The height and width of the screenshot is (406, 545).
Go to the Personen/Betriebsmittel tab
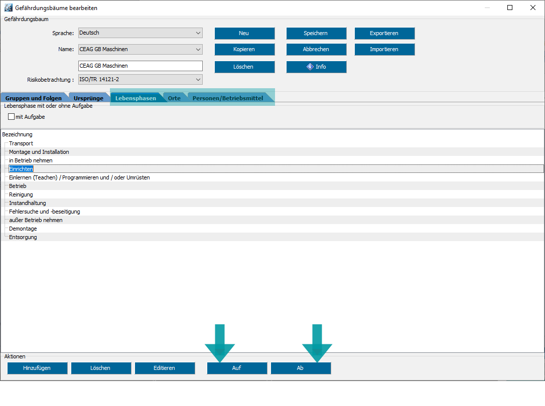(x=228, y=98)
